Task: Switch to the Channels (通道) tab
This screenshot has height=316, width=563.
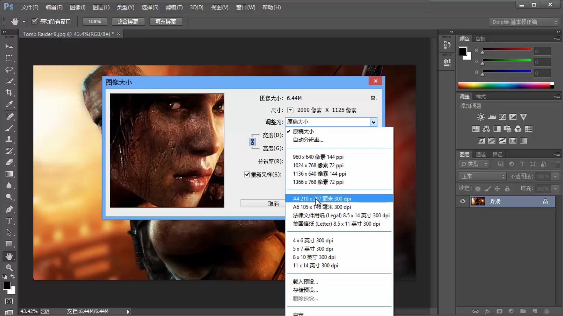Action: pos(481,154)
